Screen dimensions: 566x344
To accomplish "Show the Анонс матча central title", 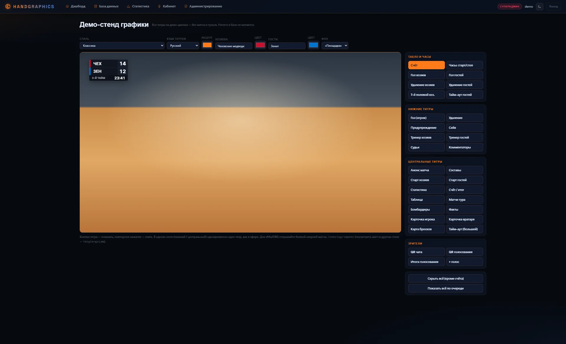I will (x=426, y=170).
